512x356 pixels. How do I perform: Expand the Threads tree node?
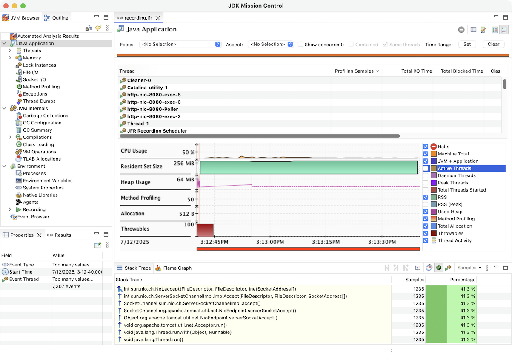click(x=10, y=51)
